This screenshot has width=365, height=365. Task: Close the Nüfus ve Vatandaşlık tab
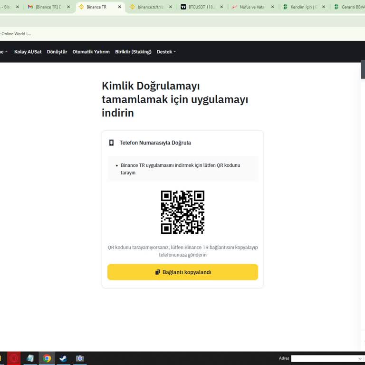click(x=273, y=7)
